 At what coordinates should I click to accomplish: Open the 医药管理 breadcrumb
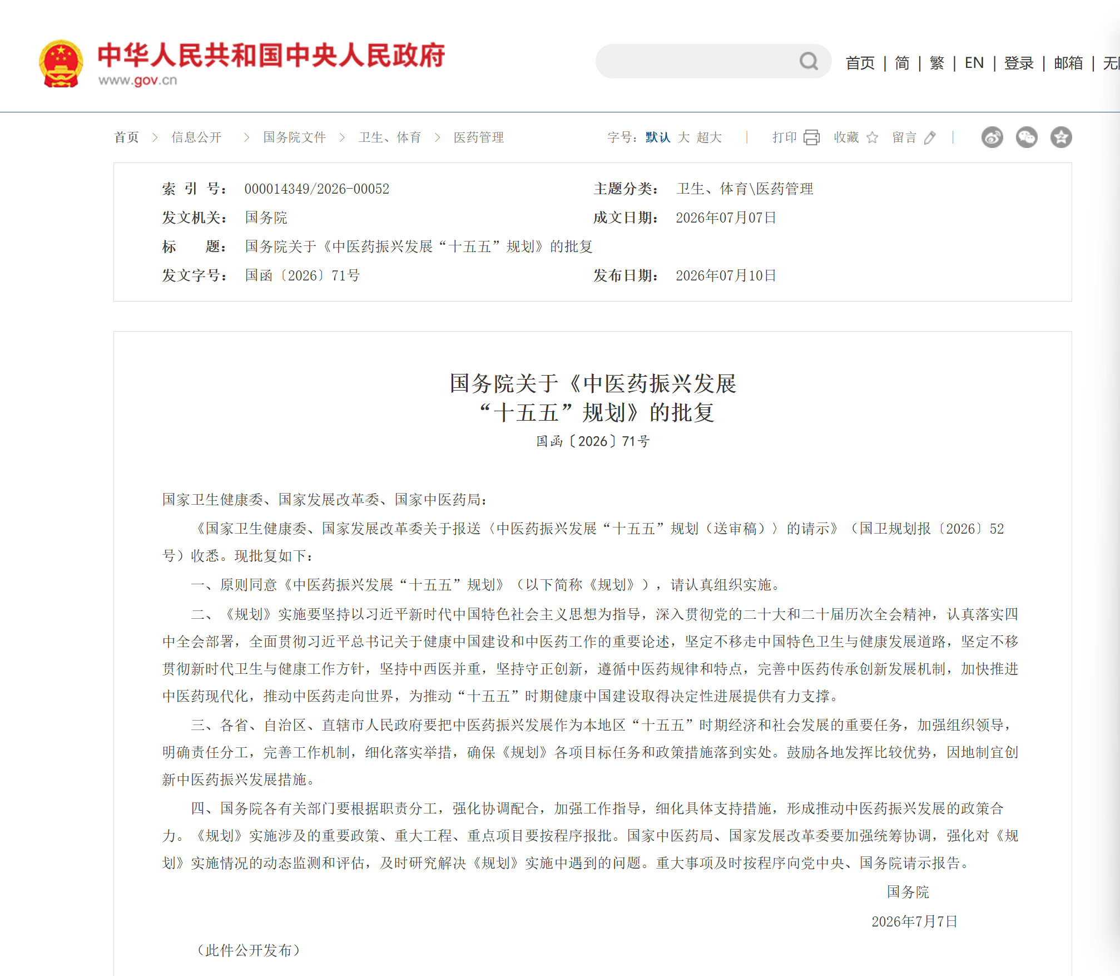click(x=479, y=137)
